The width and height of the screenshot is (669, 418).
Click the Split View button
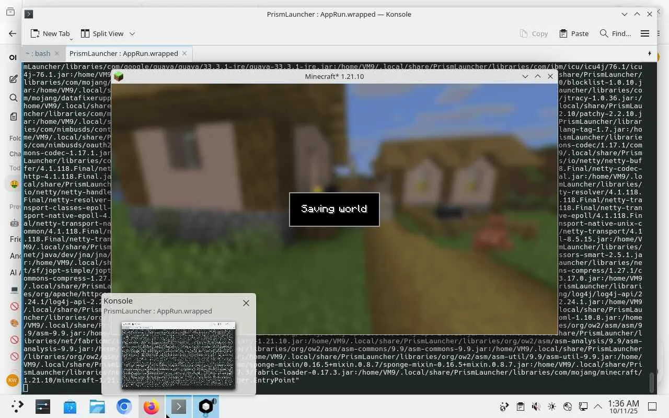102,33
